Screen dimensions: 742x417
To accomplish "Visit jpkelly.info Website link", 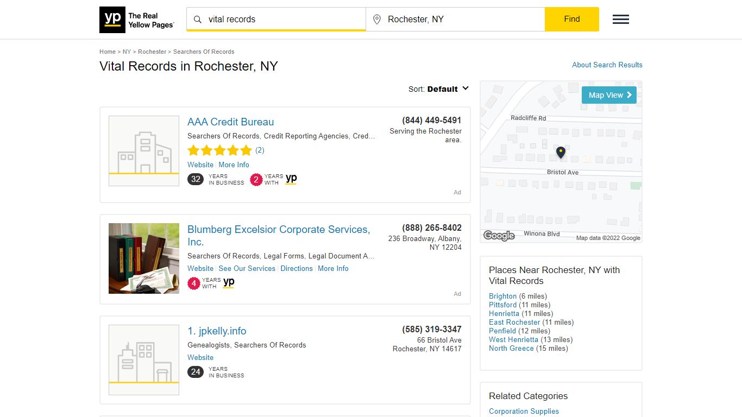I will (200, 357).
